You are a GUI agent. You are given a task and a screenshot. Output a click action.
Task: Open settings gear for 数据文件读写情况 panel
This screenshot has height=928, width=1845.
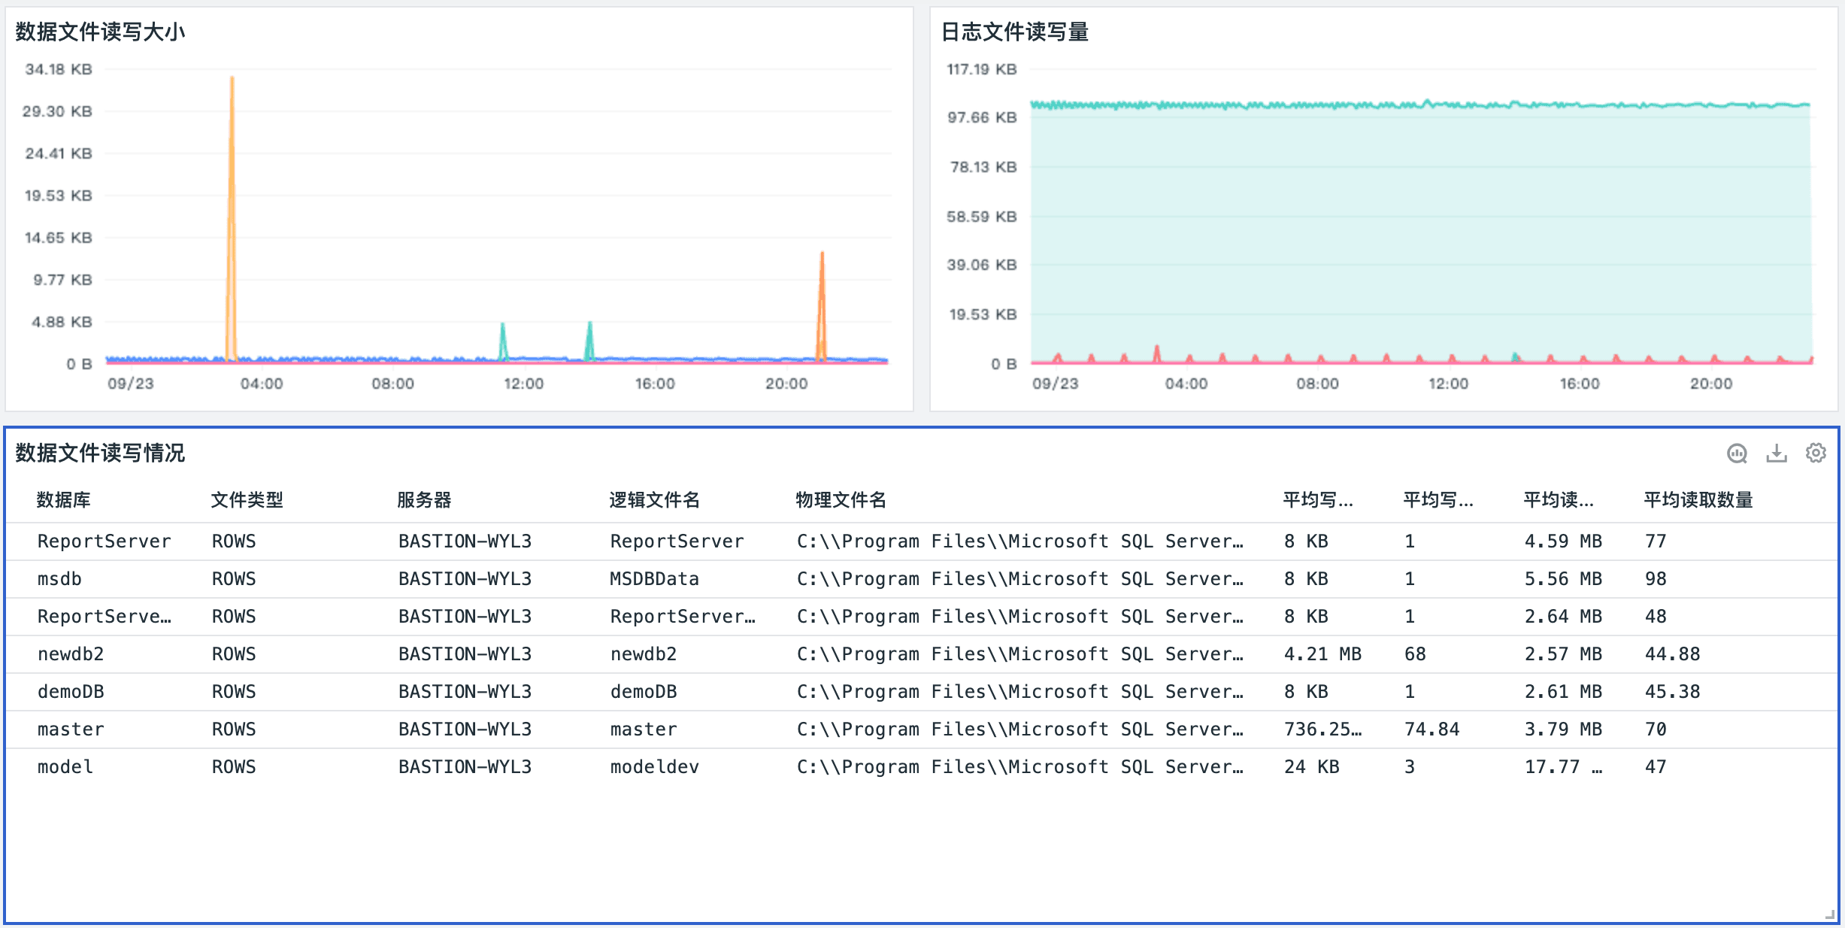pyautogui.click(x=1816, y=453)
